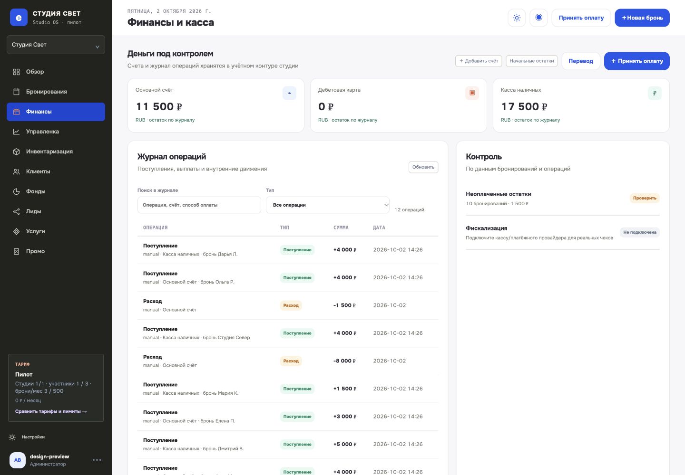This screenshot has width=685, height=475.
Task: Select the бронь Дарья Л. operation row
Action: (288, 250)
